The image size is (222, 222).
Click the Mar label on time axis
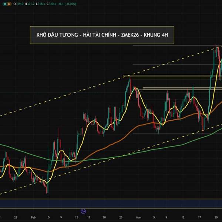pos(138,217)
